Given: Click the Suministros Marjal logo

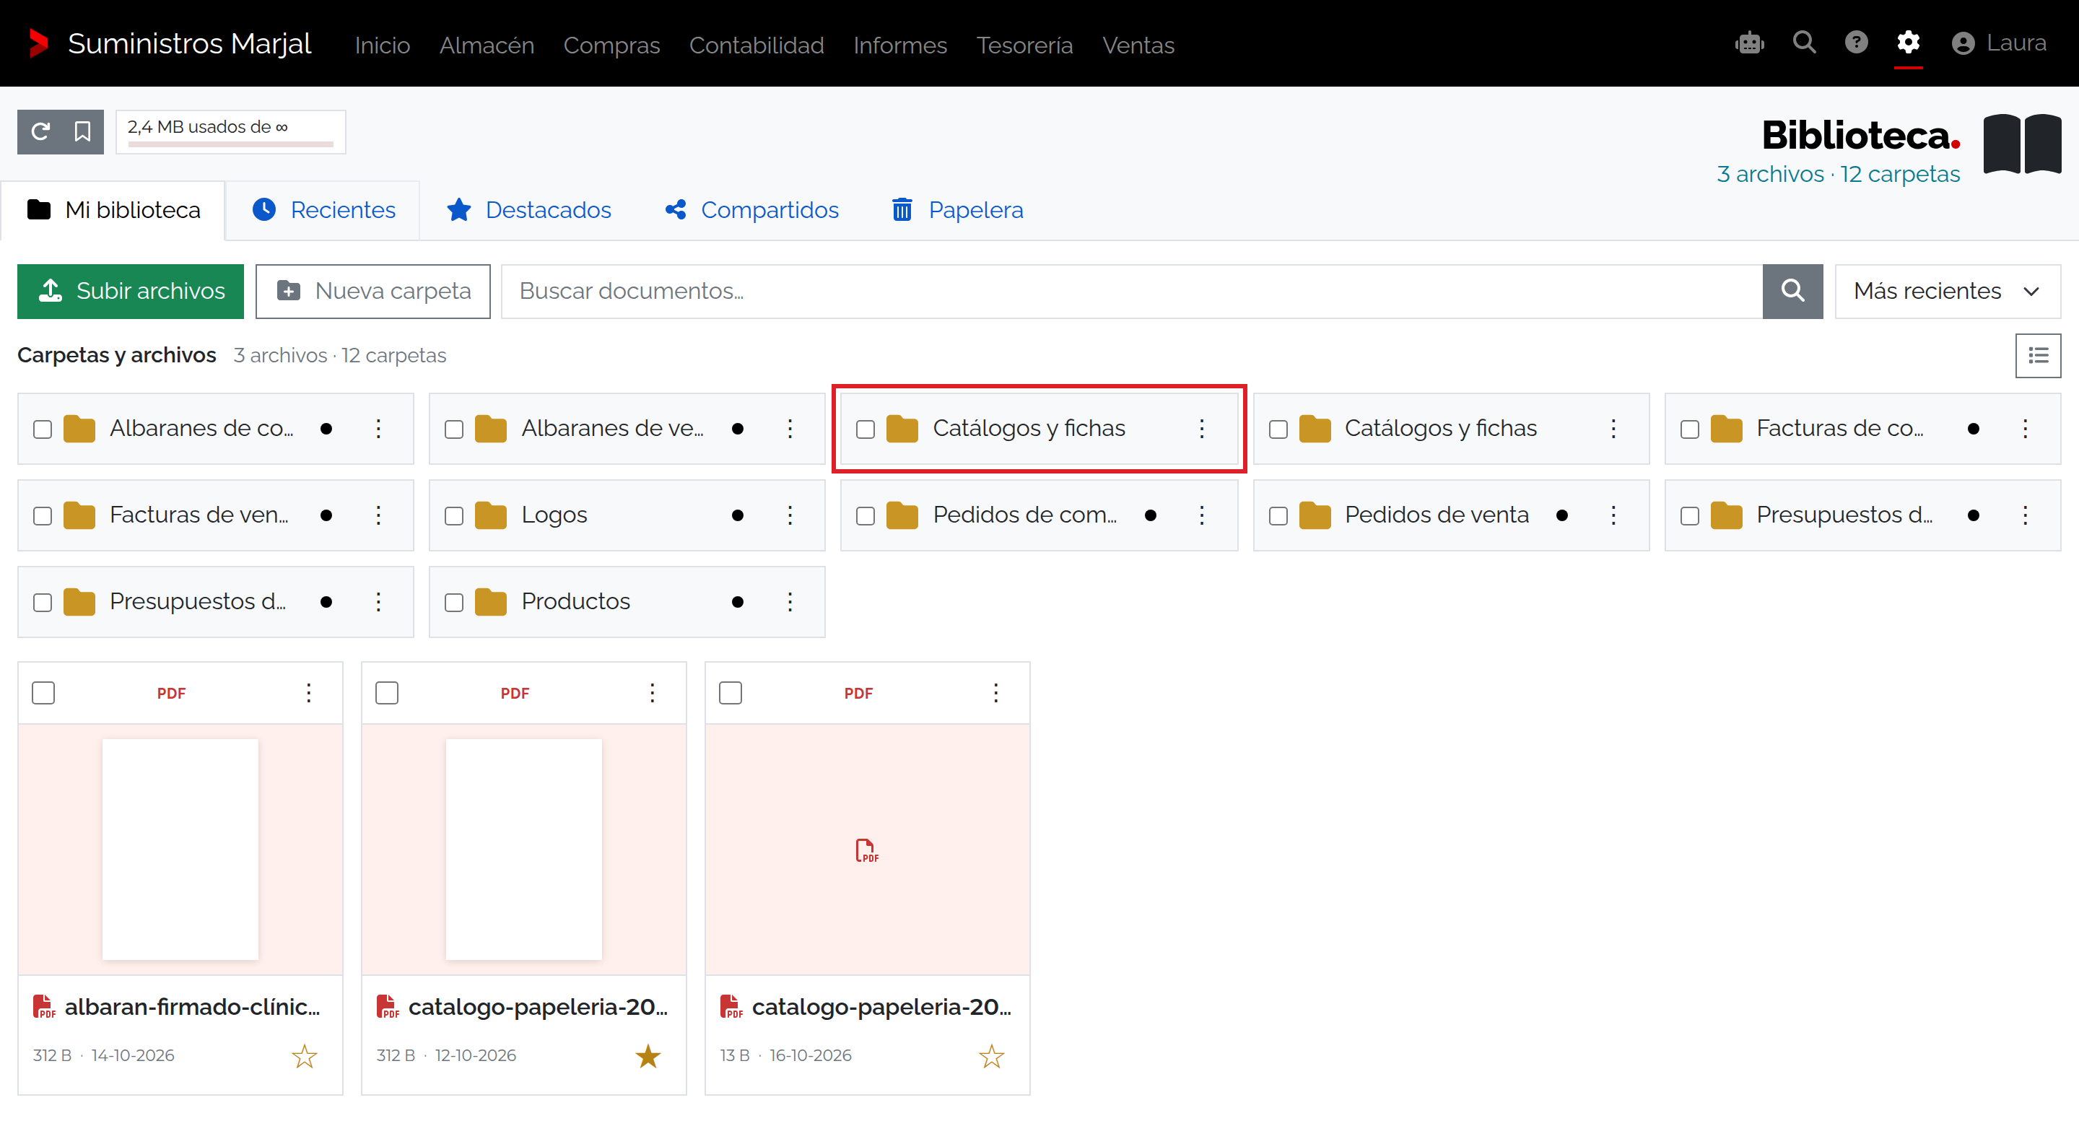Looking at the screenshot, I should [x=38, y=43].
